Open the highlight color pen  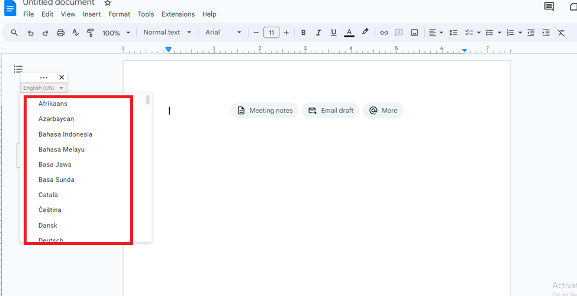click(365, 32)
